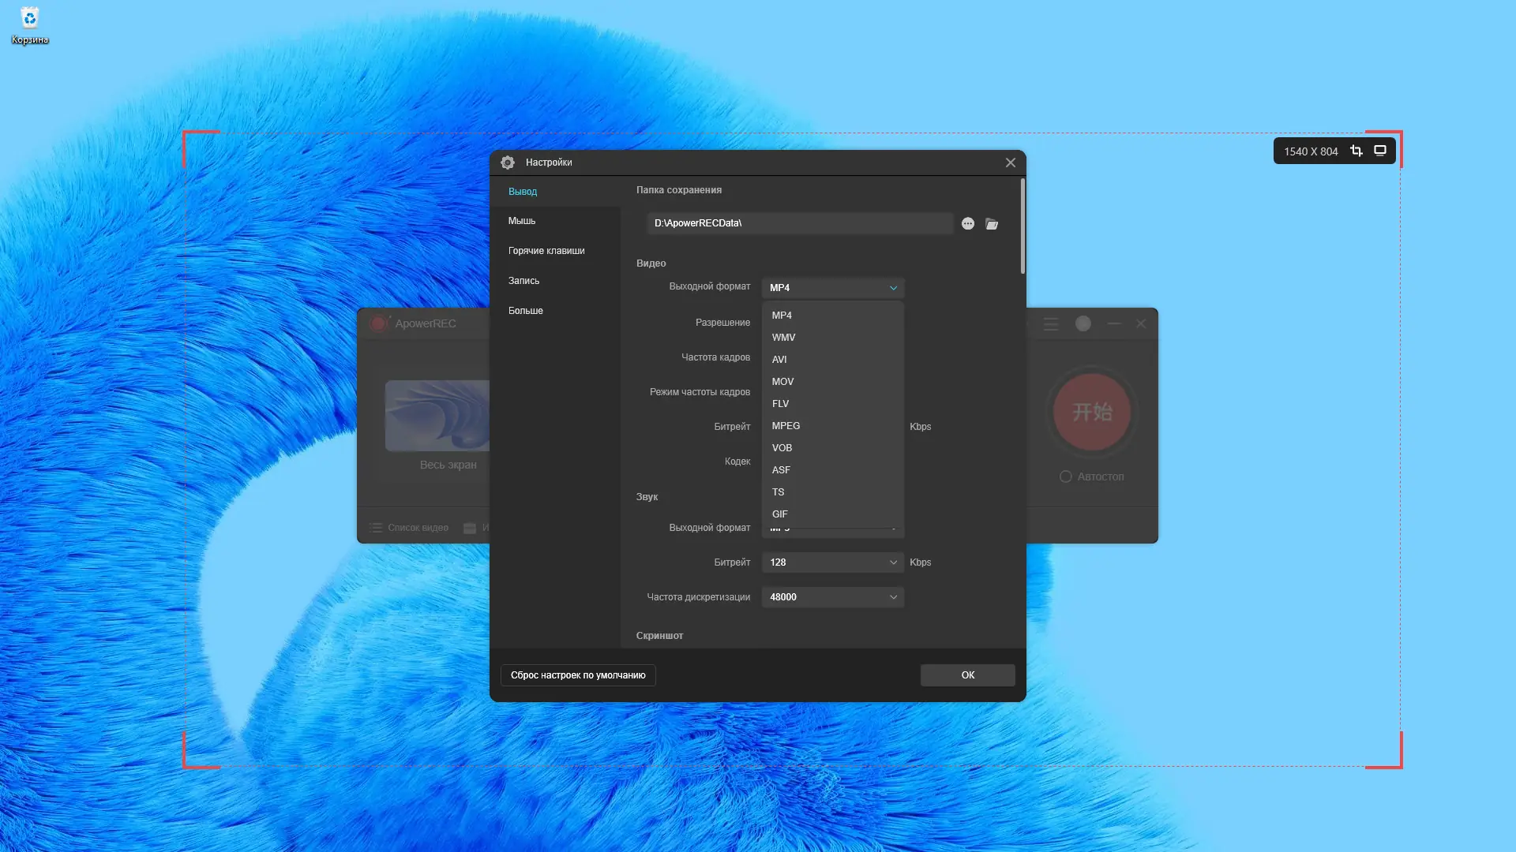Select GIF in the format list

(780, 514)
